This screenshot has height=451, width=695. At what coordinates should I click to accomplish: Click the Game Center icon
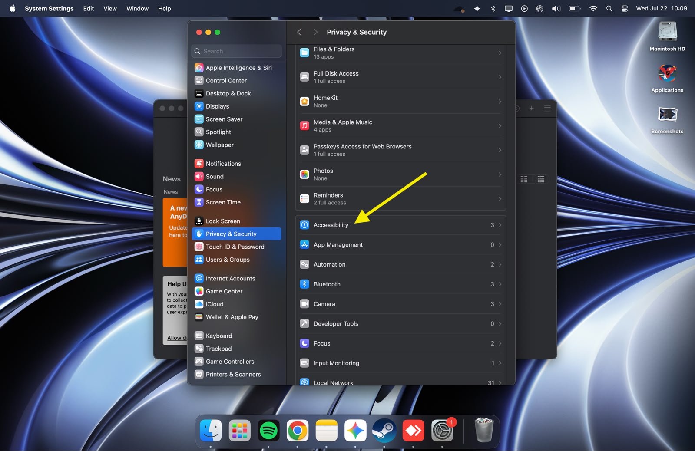click(199, 291)
